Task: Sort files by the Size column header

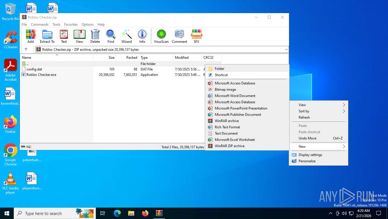Action: tap(104, 58)
